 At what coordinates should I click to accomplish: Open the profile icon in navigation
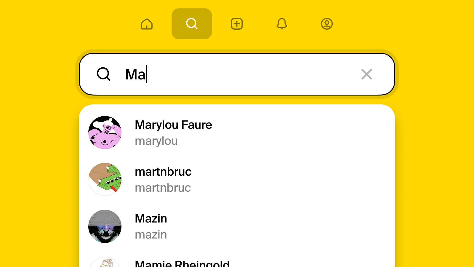[327, 24]
